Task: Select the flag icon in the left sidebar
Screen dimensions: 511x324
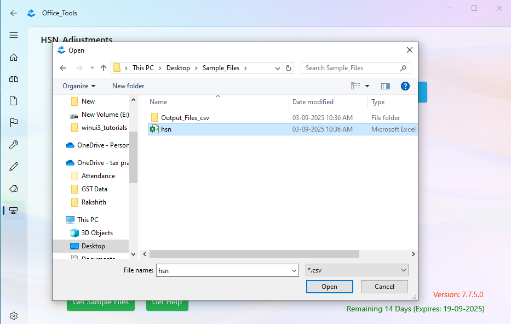Action: [14, 122]
